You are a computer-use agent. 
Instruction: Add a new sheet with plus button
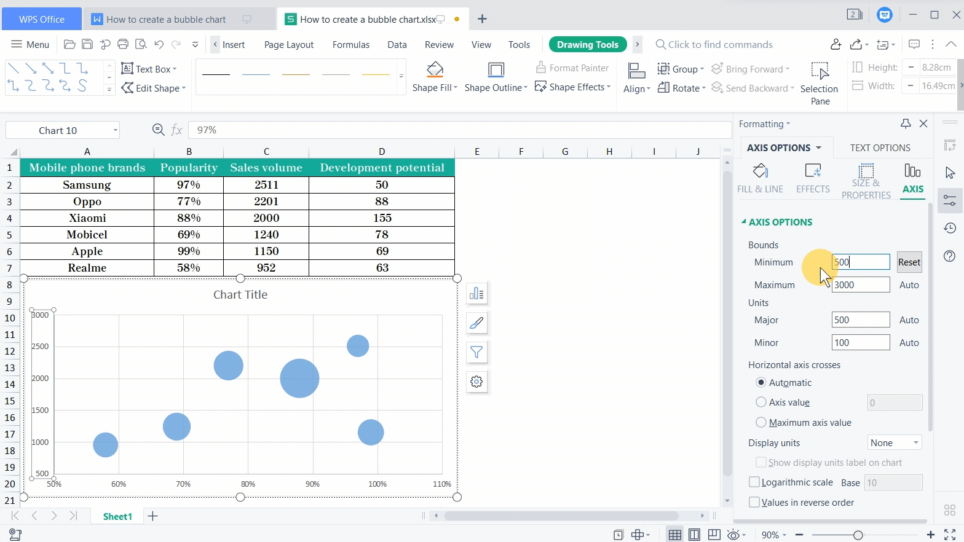click(153, 516)
